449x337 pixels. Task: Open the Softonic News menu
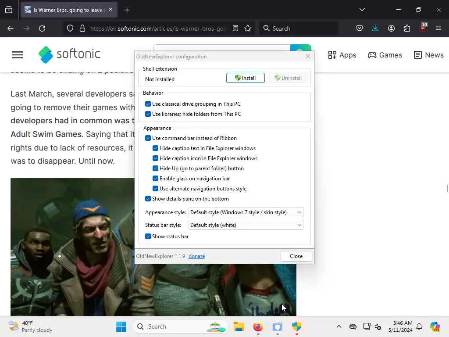pos(429,55)
